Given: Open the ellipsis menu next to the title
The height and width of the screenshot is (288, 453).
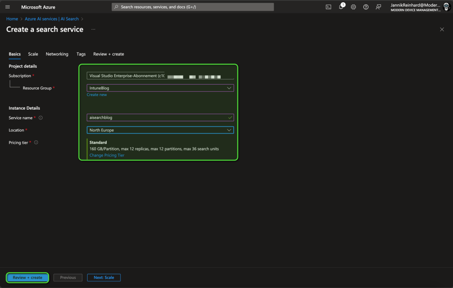Looking at the screenshot, I should pyautogui.click(x=93, y=30).
